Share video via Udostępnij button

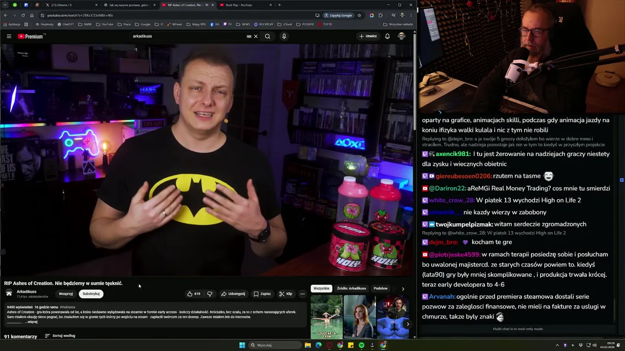(233, 294)
